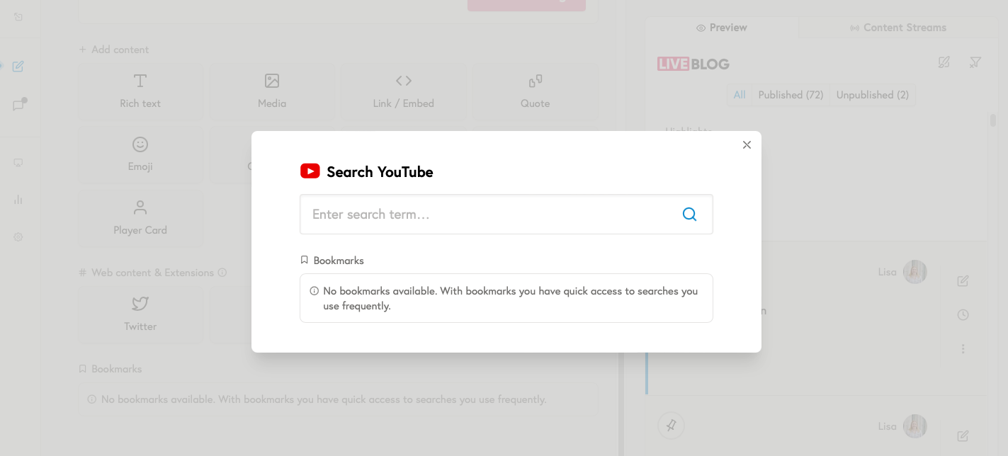Select the All filter tab
Image resolution: width=1008 pixels, height=456 pixels.
(x=740, y=95)
